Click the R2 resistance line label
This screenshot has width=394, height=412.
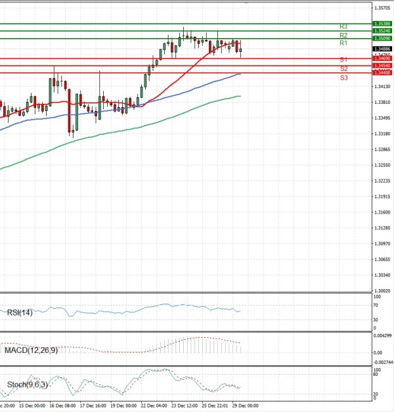[x=343, y=35]
